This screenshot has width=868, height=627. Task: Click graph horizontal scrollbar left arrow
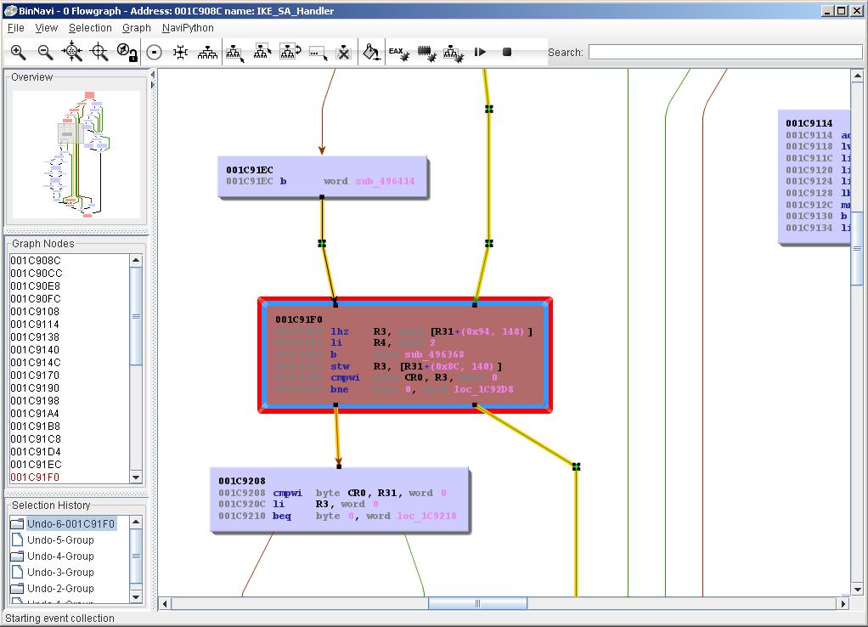pos(165,604)
